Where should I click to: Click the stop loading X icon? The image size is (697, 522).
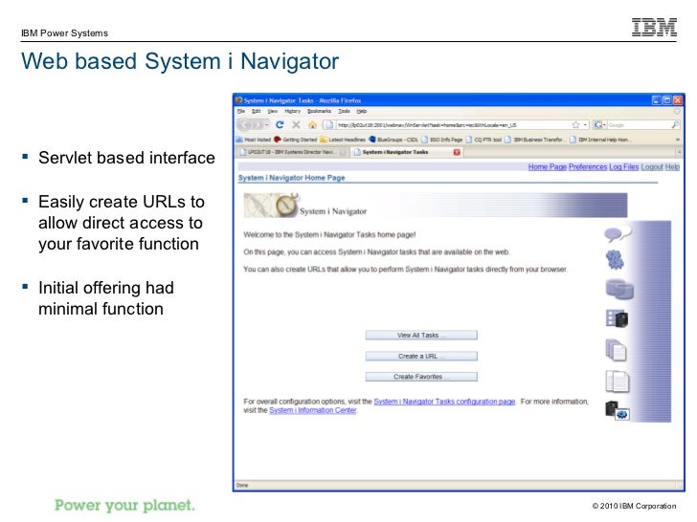296,124
